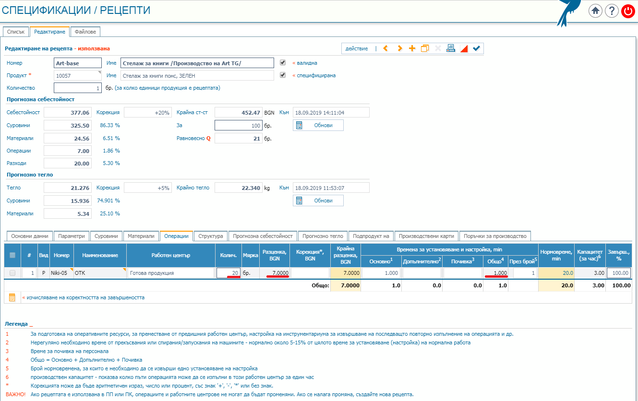Click the red power logout icon
The width and height of the screenshot is (638, 401).
[628, 11]
